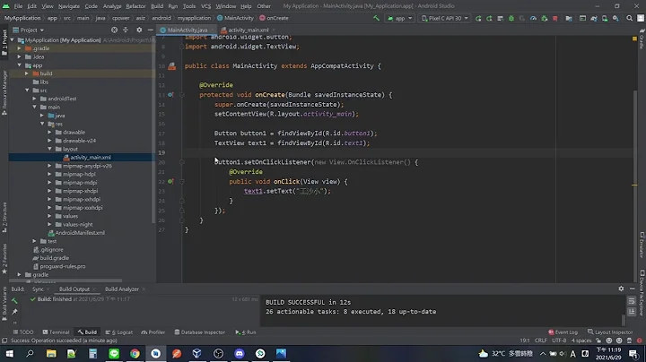Click the myapplication breadcrumb
Screen dimensions: 646x362
[194, 18]
